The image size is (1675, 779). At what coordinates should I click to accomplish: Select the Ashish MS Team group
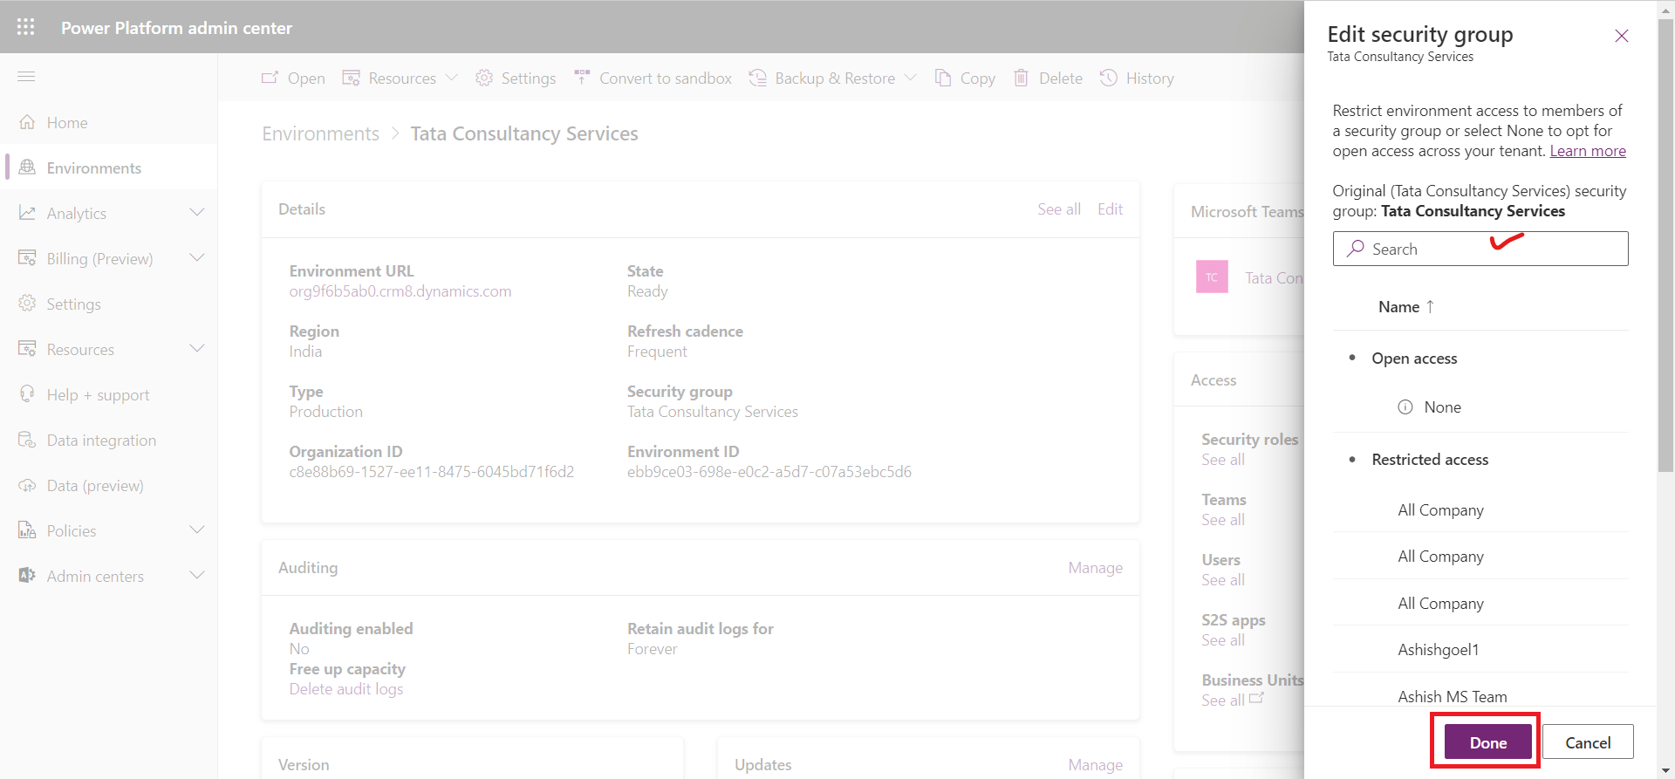1453,696
